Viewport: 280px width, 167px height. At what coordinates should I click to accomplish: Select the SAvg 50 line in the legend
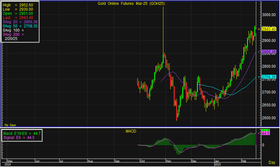19,26
